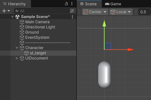The image size is (151, 100).
Task: Click the plus icon to create object
Action: tap(4, 11)
